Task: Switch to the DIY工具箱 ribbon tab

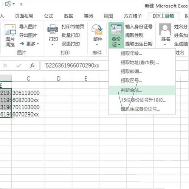Action: tap(163, 16)
